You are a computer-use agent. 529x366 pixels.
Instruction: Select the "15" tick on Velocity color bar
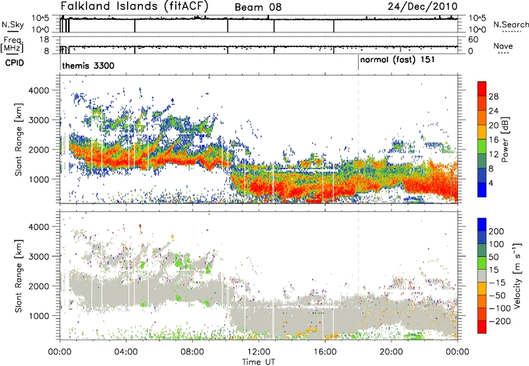coord(493,270)
